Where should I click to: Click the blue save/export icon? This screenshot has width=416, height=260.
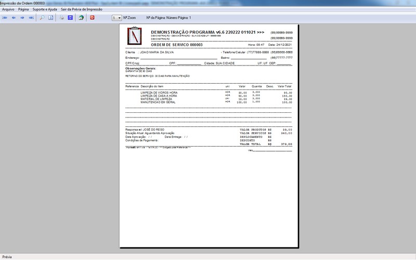pyautogui.click(x=70, y=18)
